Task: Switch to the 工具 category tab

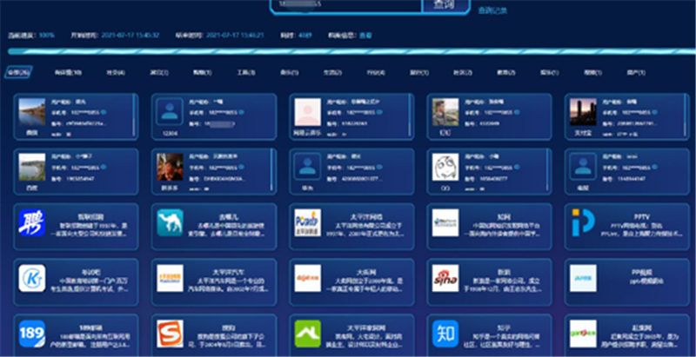Action: tap(244, 72)
